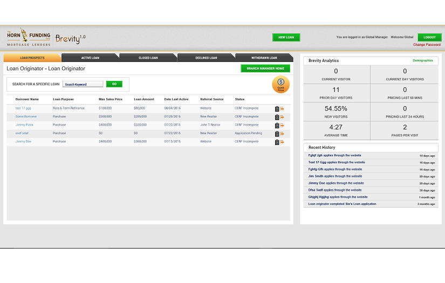Open clipboard icon for test 17 ggg

[277, 109]
